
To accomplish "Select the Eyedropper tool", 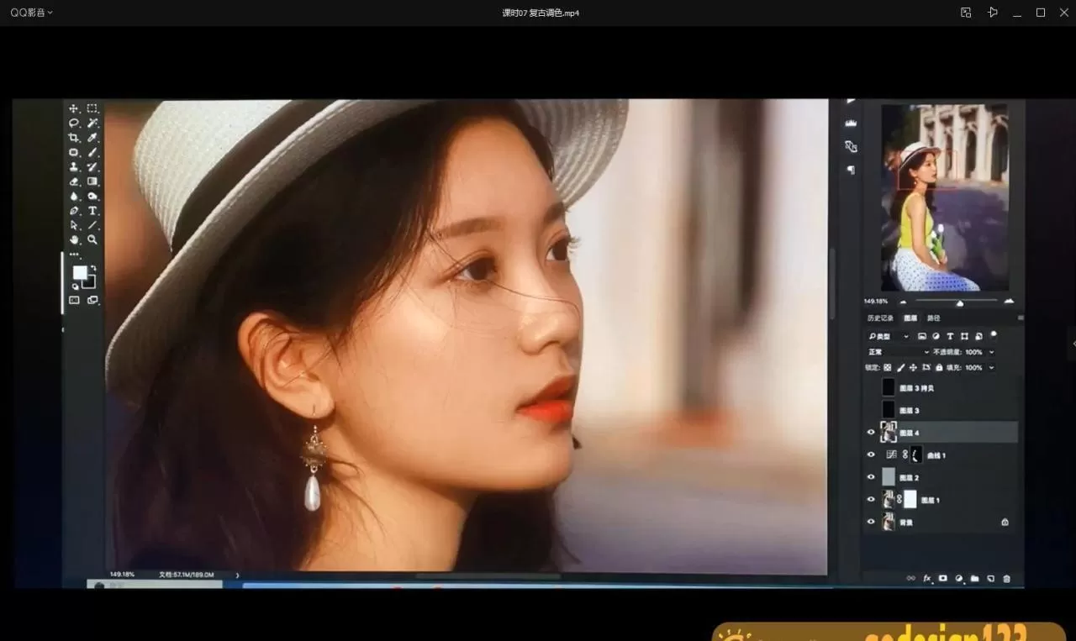I will pos(92,138).
